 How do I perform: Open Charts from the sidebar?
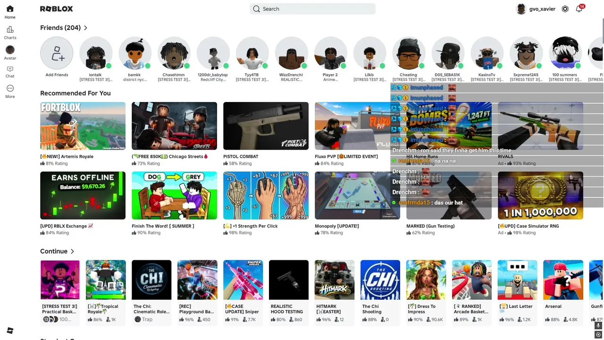(10, 33)
